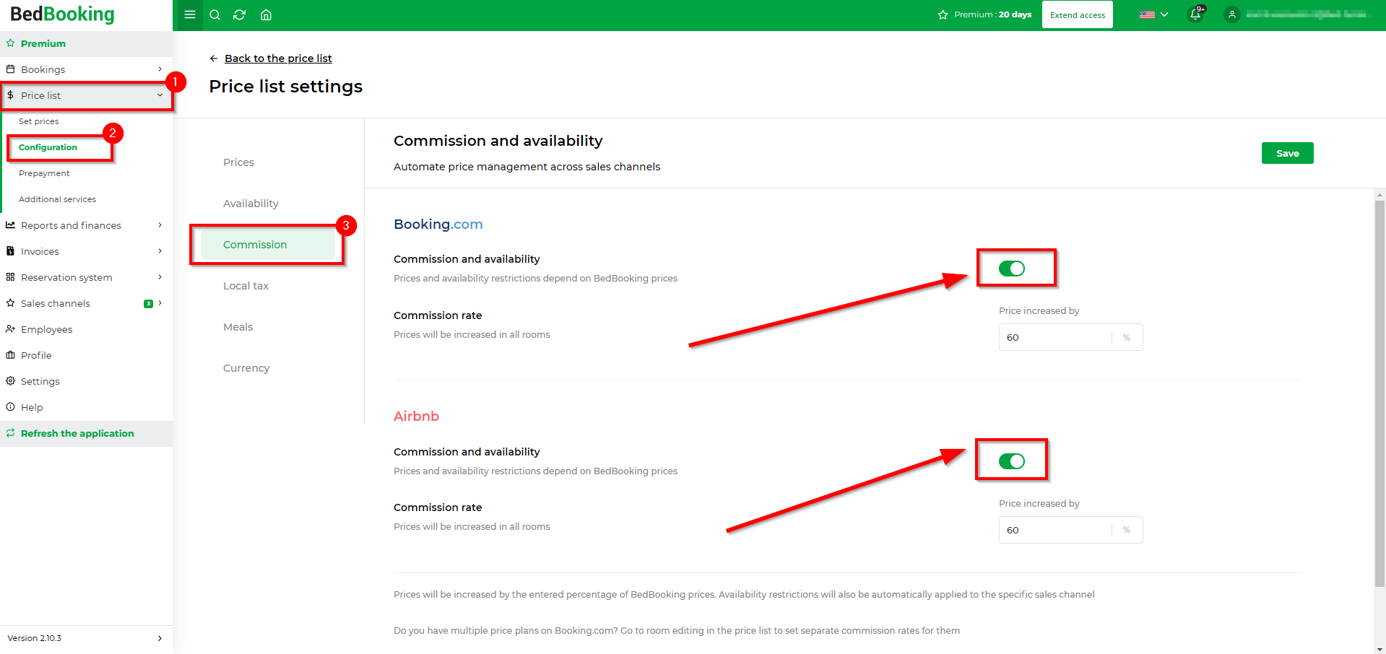
Task: Open the Prices settings tab
Action: [238, 162]
